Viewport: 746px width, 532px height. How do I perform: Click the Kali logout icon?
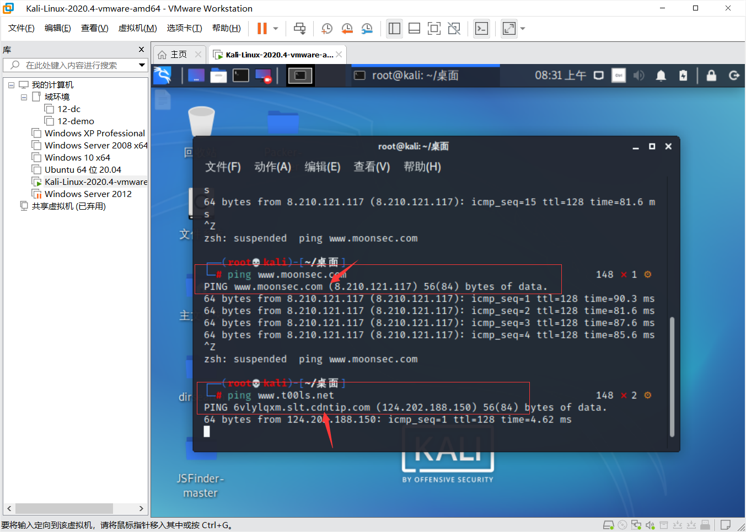(x=734, y=76)
